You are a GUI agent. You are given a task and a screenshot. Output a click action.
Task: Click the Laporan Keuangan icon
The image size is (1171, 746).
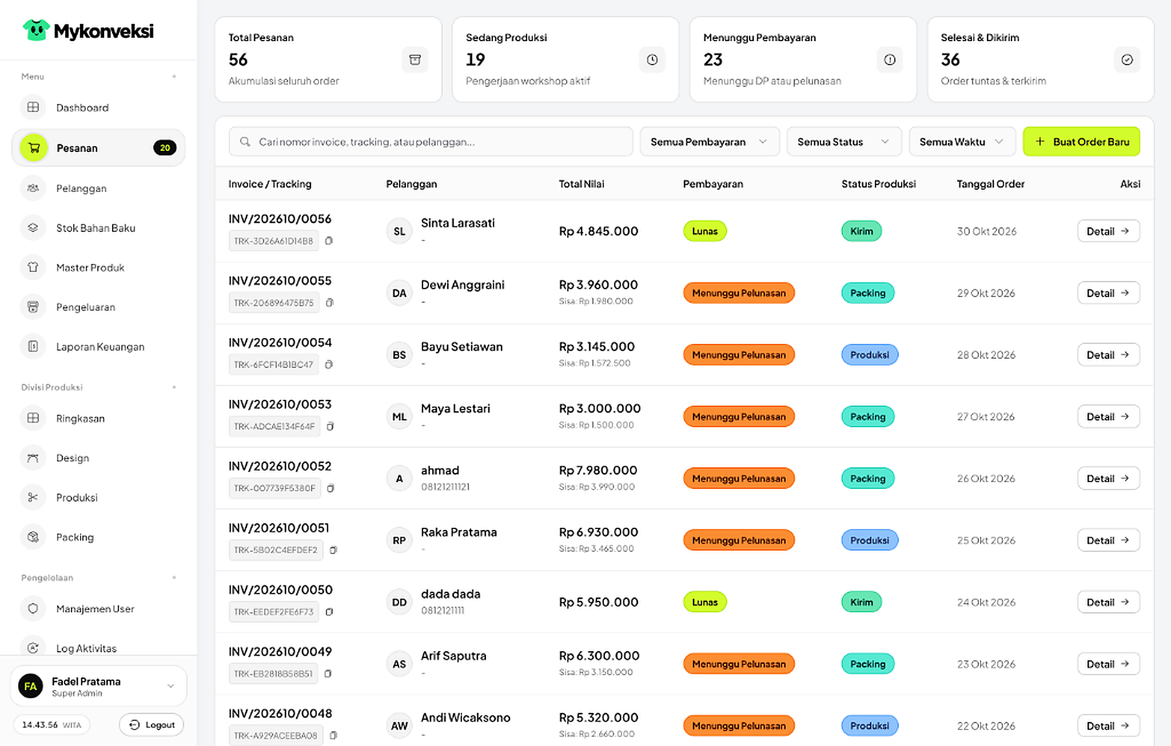pos(33,347)
